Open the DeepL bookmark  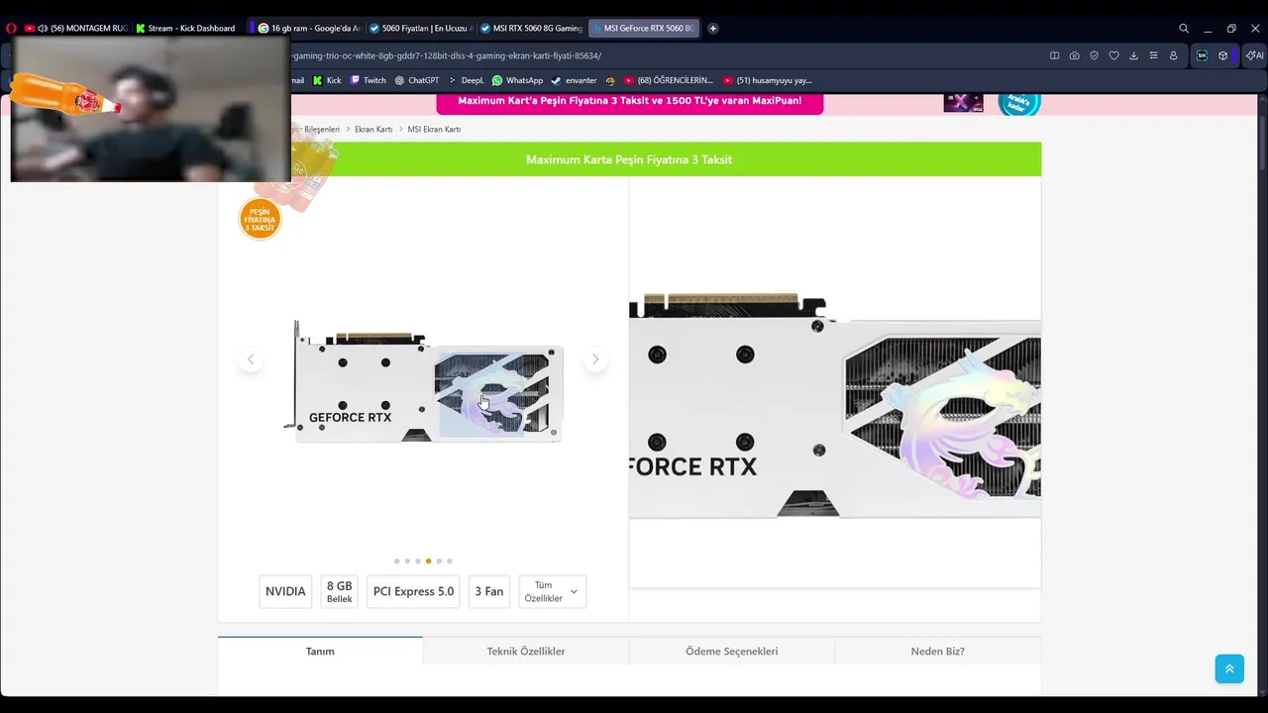click(467, 80)
